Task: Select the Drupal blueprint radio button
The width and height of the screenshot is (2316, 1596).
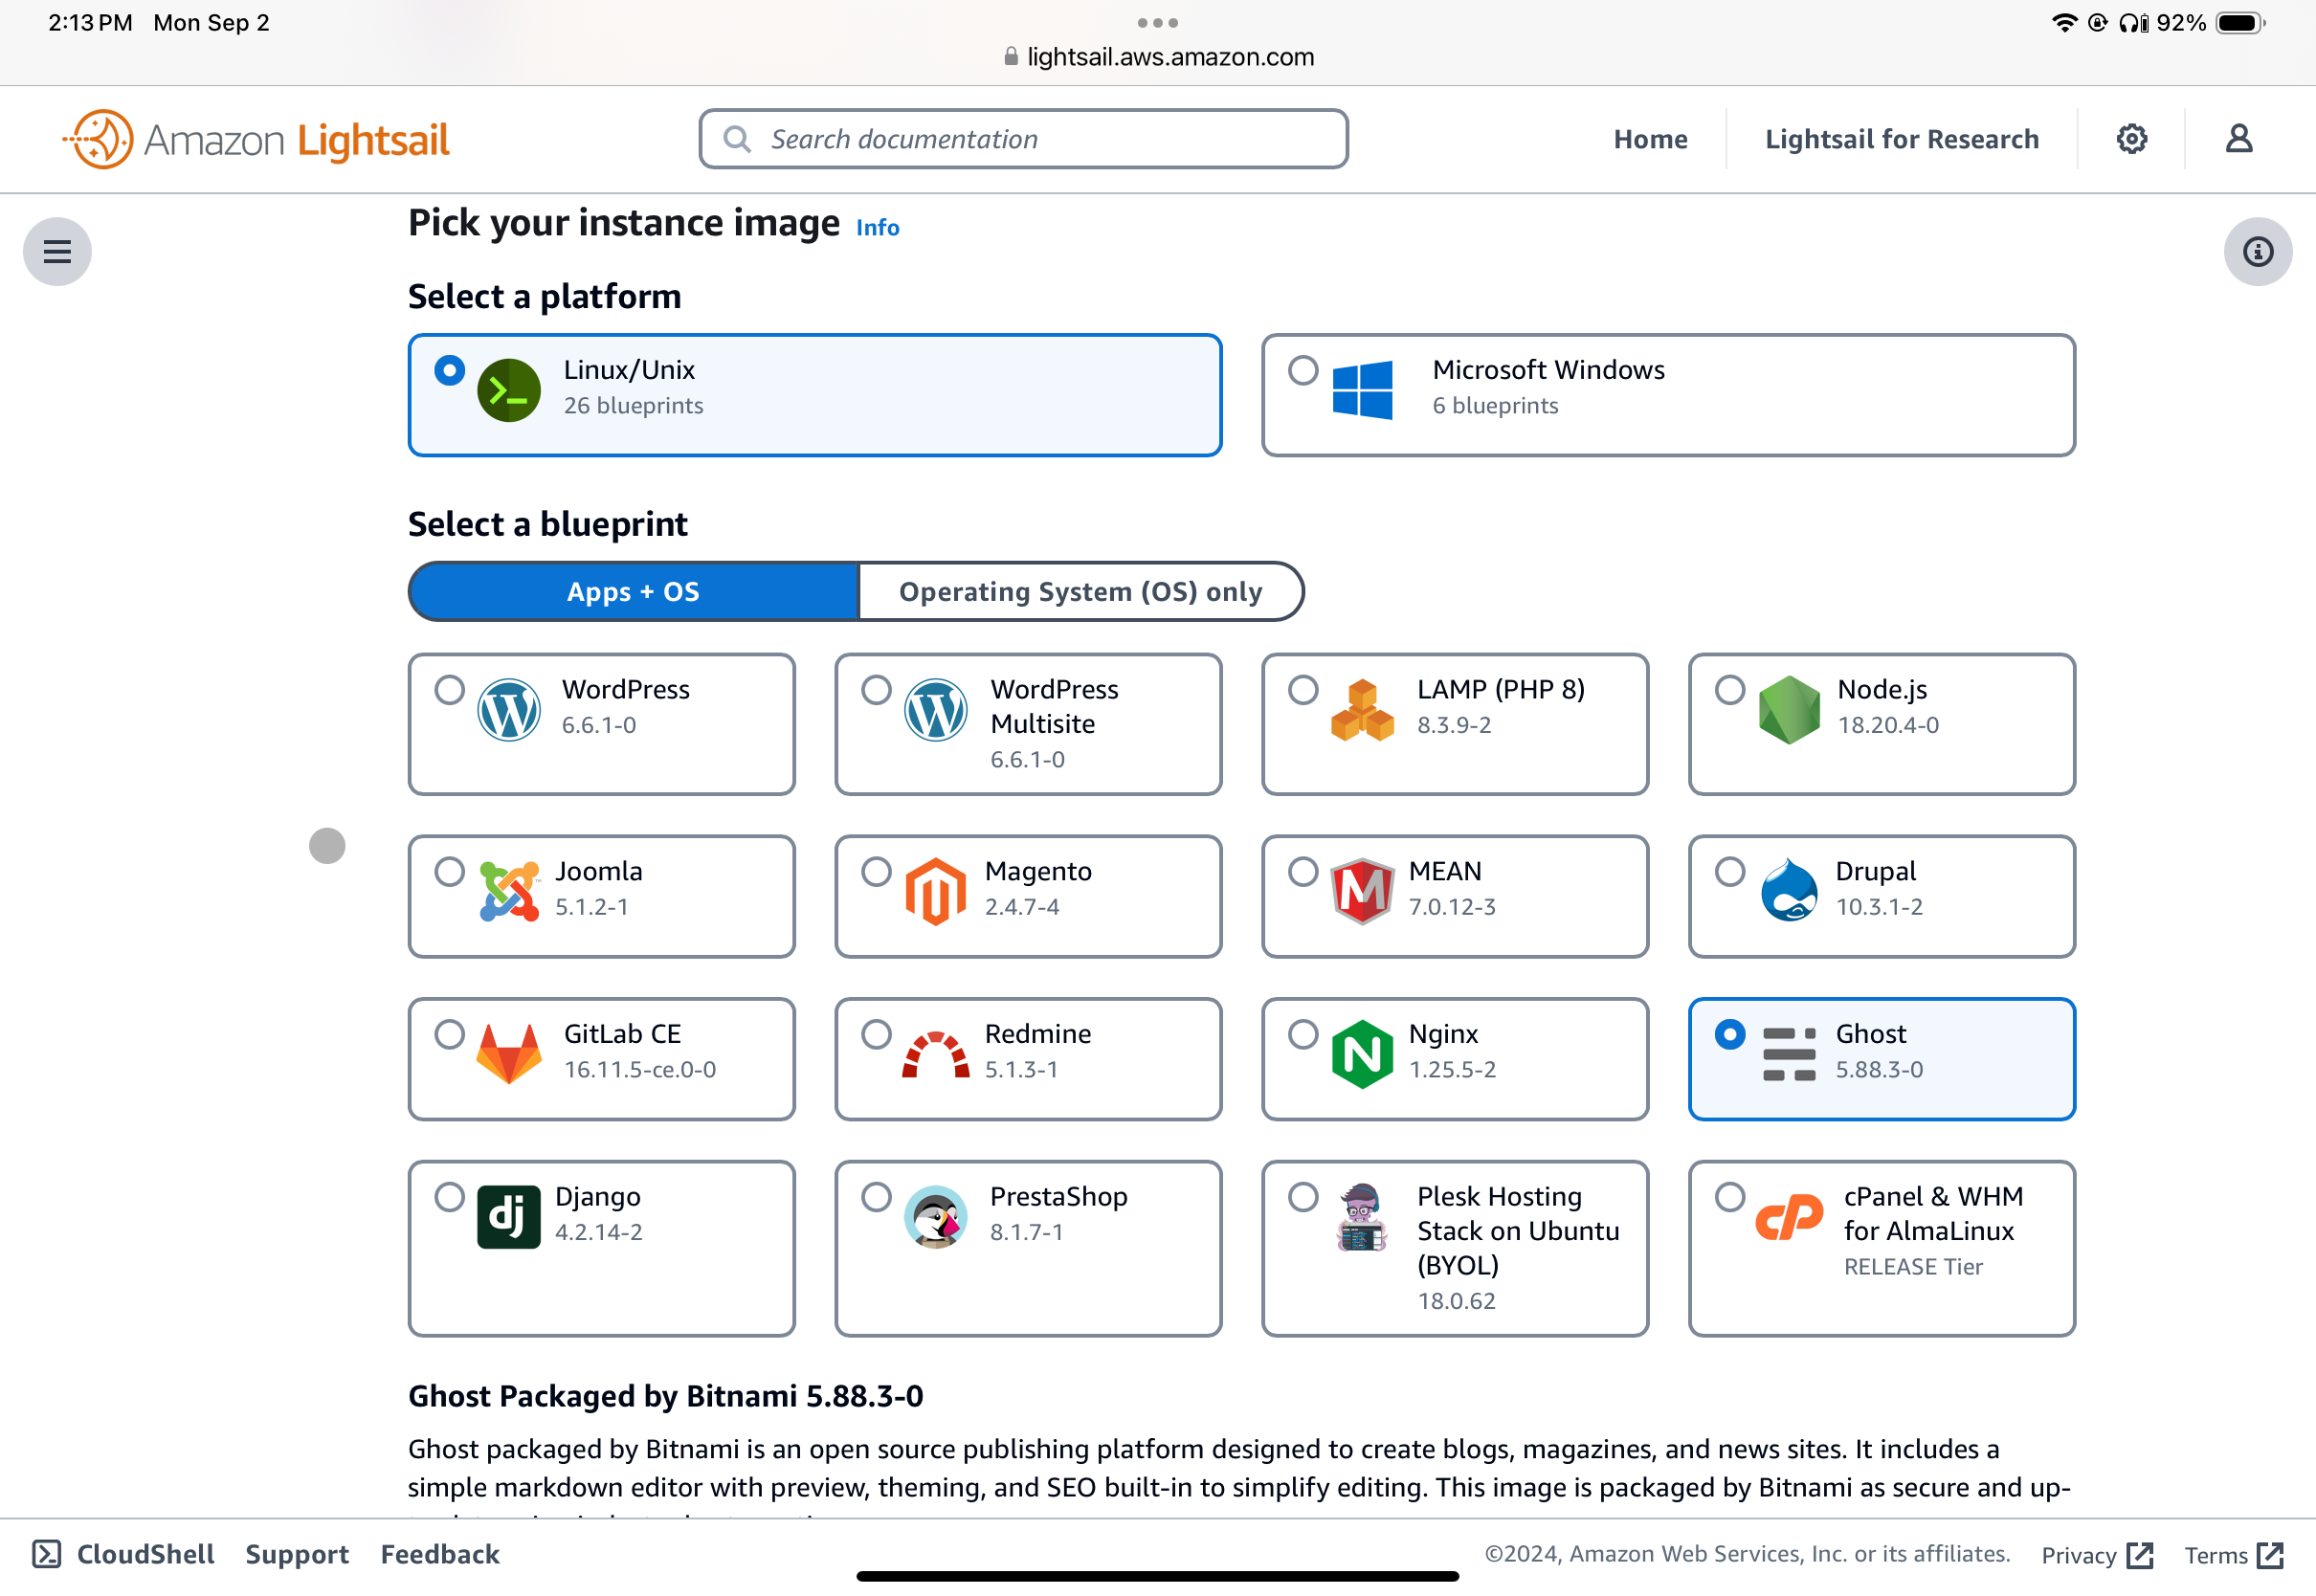Action: point(1730,872)
